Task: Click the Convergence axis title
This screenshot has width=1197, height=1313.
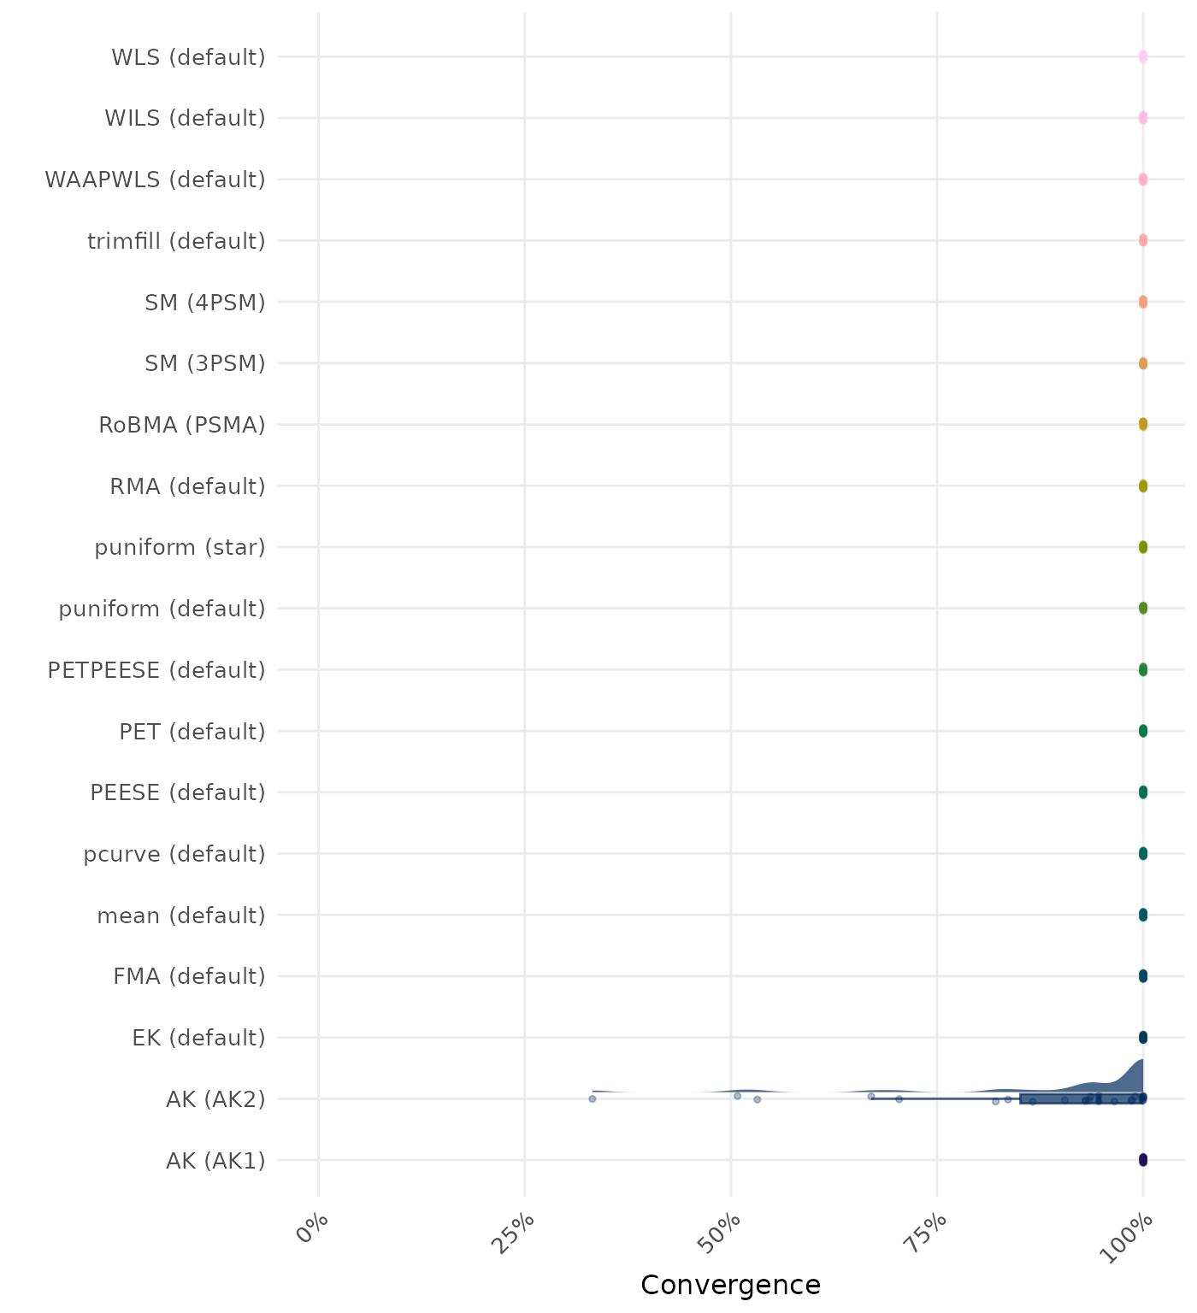Action: click(x=730, y=1285)
